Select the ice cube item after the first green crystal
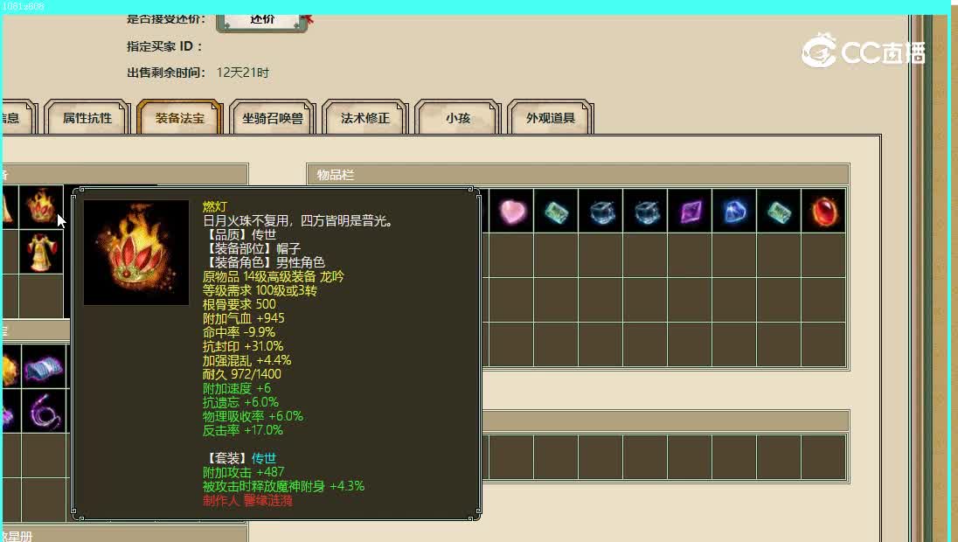Viewport: 958px width, 542px height. point(600,211)
